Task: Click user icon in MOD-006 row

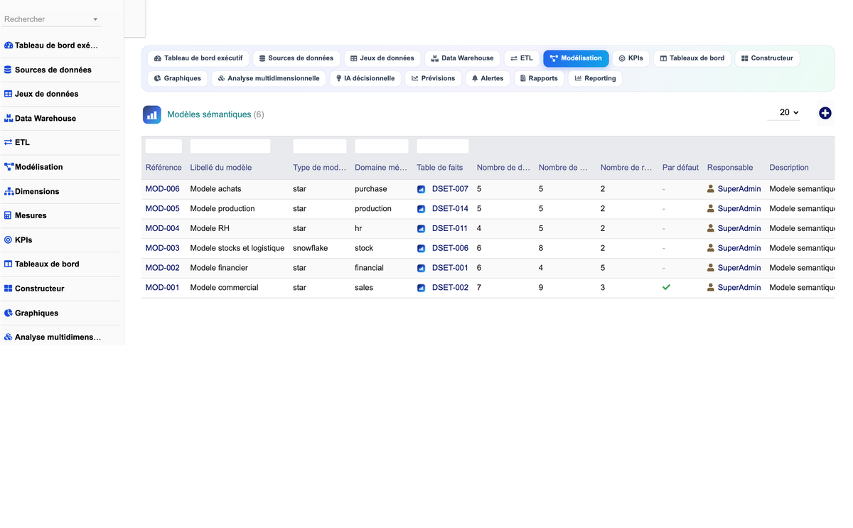Action: click(x=711, y=189)
